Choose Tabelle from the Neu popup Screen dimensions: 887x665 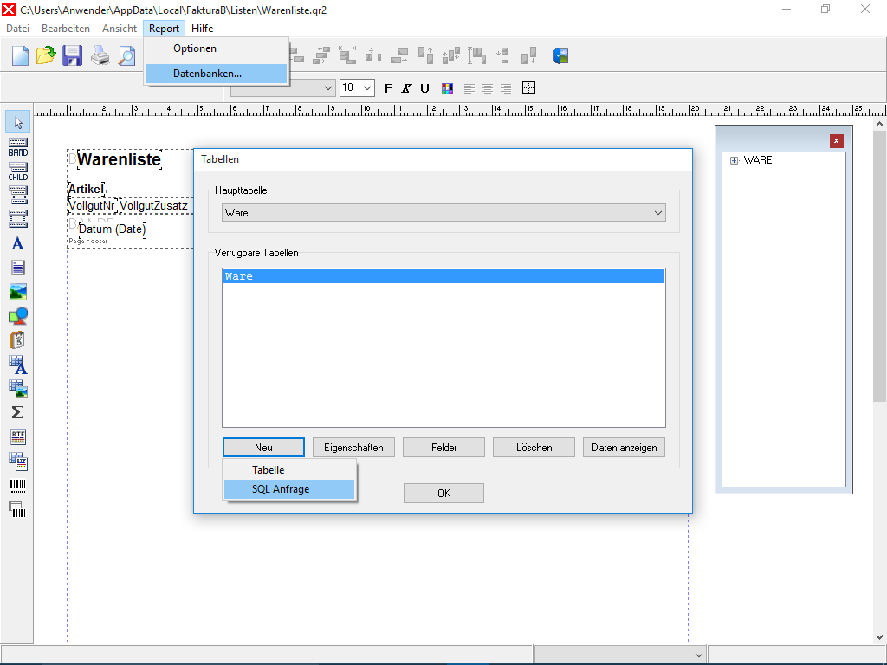289,470
